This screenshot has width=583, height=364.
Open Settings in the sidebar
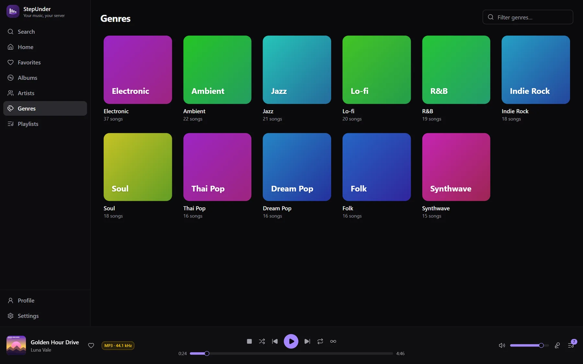[45, 316]
